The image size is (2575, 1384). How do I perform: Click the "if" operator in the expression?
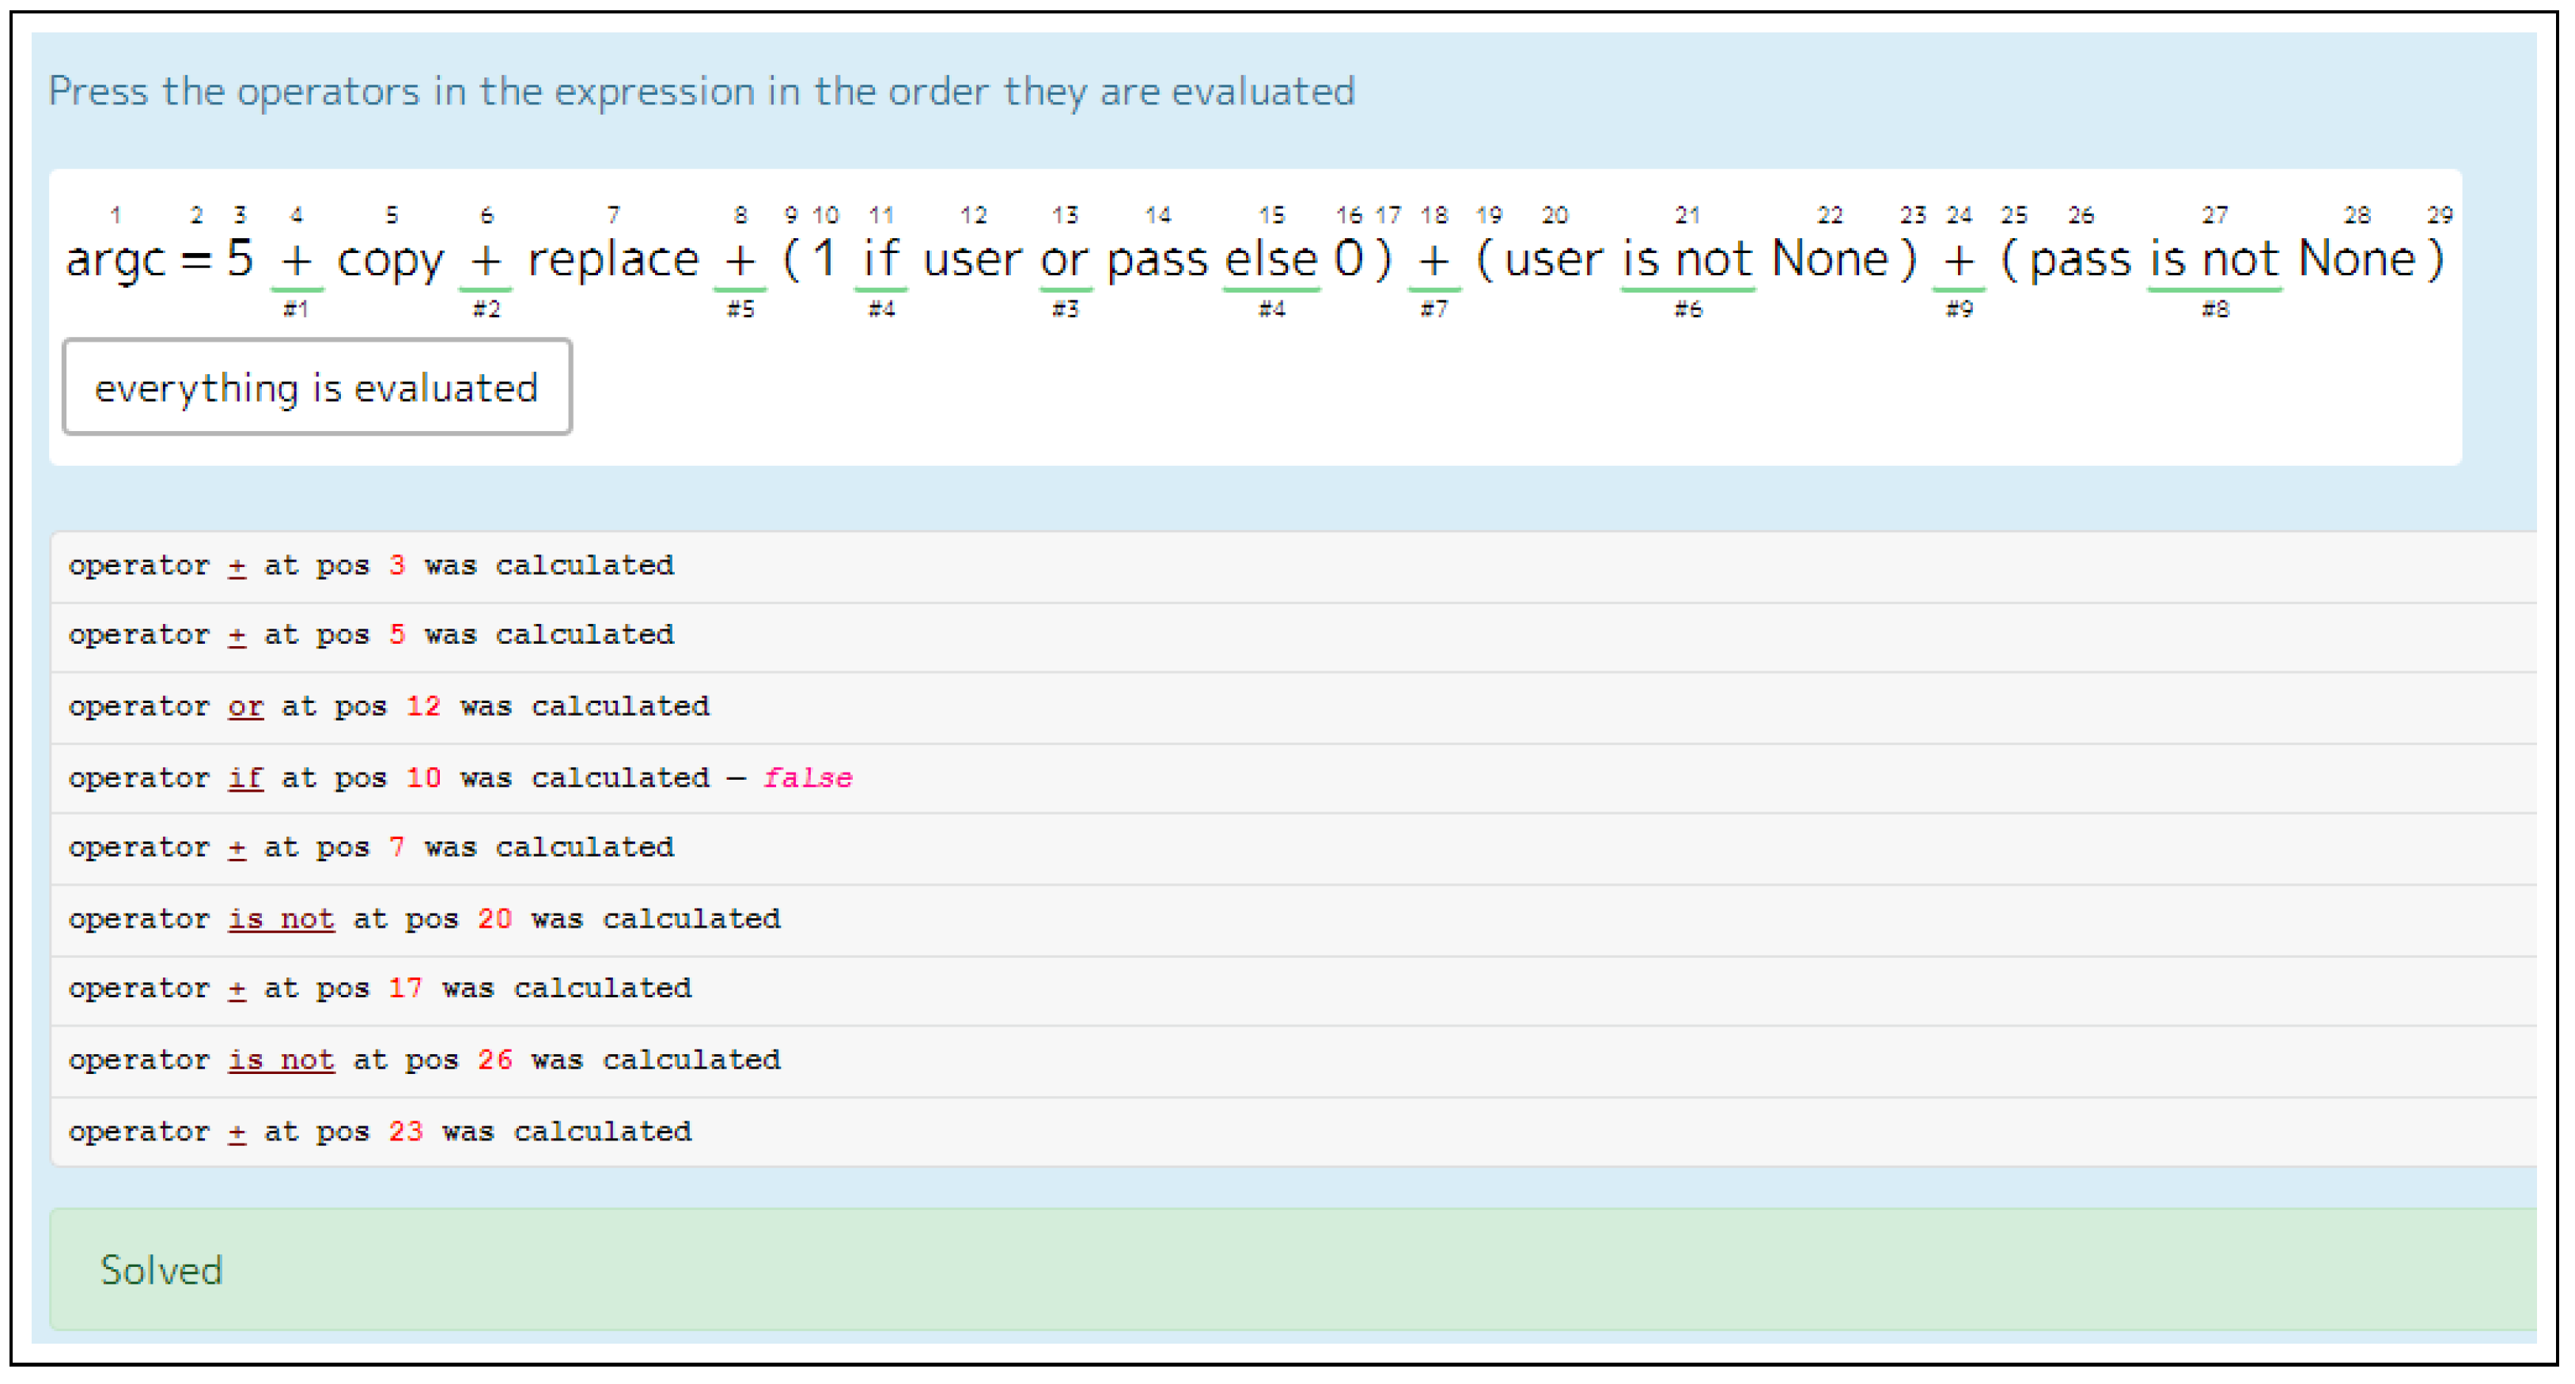[x=880, y=260]
